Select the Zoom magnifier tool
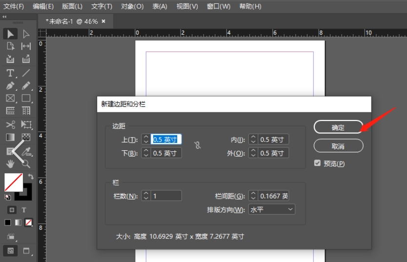Viewport: 407px width, 262px height. [x=26, y=164]
